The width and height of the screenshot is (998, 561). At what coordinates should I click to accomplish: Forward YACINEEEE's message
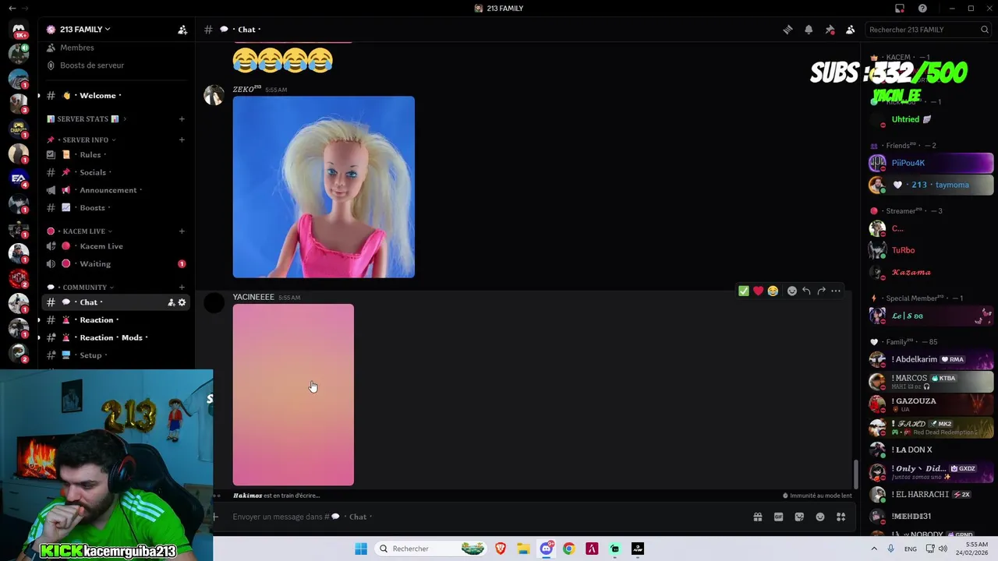coord(821,291)
